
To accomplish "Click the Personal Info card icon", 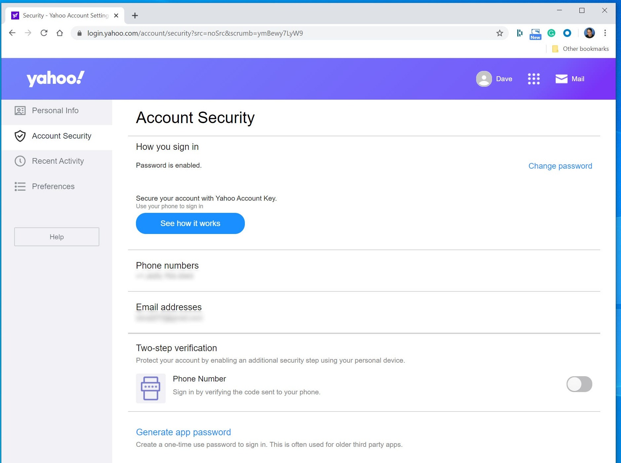I will click(x=20, y=111).
